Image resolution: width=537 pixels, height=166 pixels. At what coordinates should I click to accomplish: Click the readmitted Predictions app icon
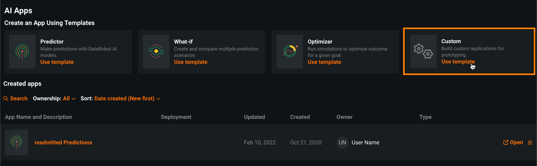point(16,142)
